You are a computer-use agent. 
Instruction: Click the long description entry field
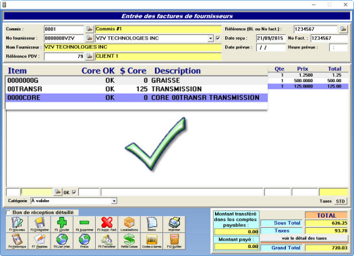point(182,192)
